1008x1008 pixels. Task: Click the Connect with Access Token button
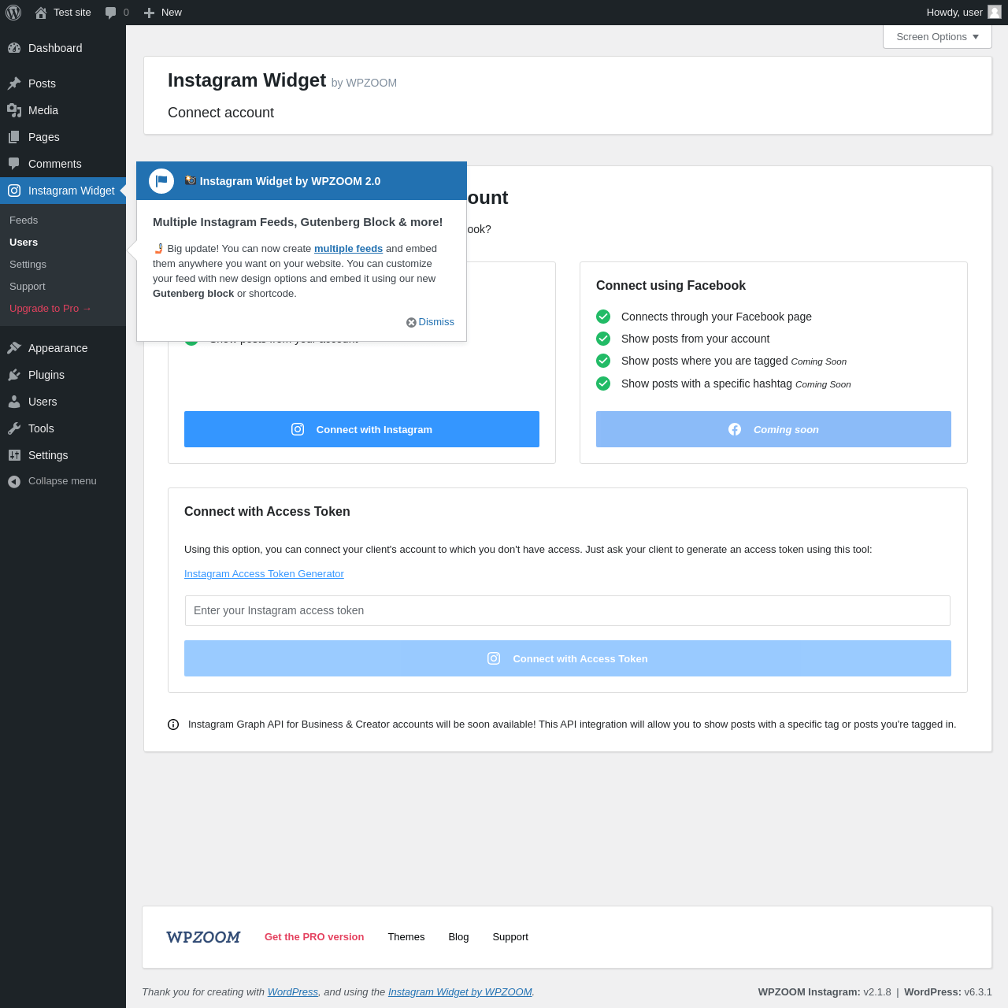click(568, 658)
